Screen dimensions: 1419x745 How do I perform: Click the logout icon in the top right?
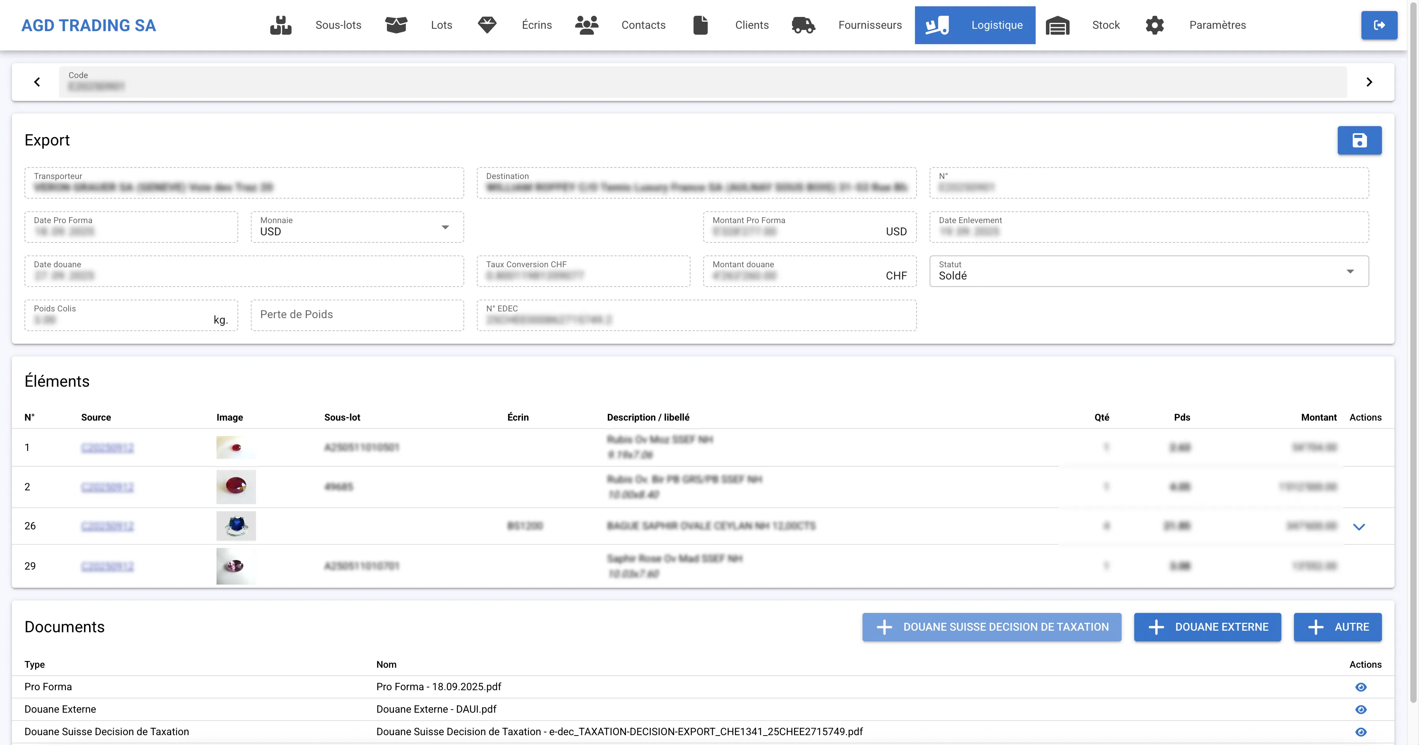(1379, 25)
